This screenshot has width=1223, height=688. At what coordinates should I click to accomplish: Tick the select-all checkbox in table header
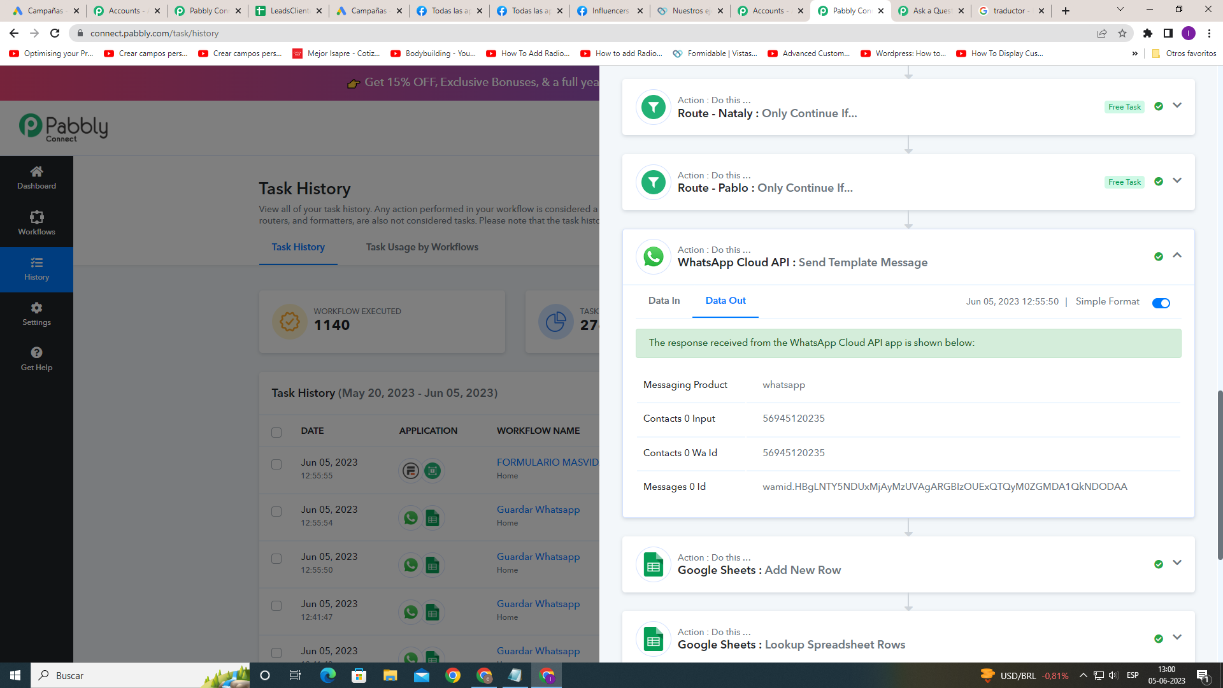tap(276, 433)
